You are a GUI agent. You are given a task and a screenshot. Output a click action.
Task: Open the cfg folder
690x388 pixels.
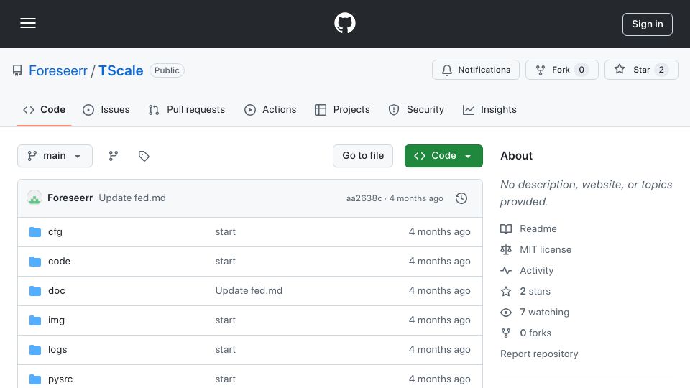coord(55,232)
